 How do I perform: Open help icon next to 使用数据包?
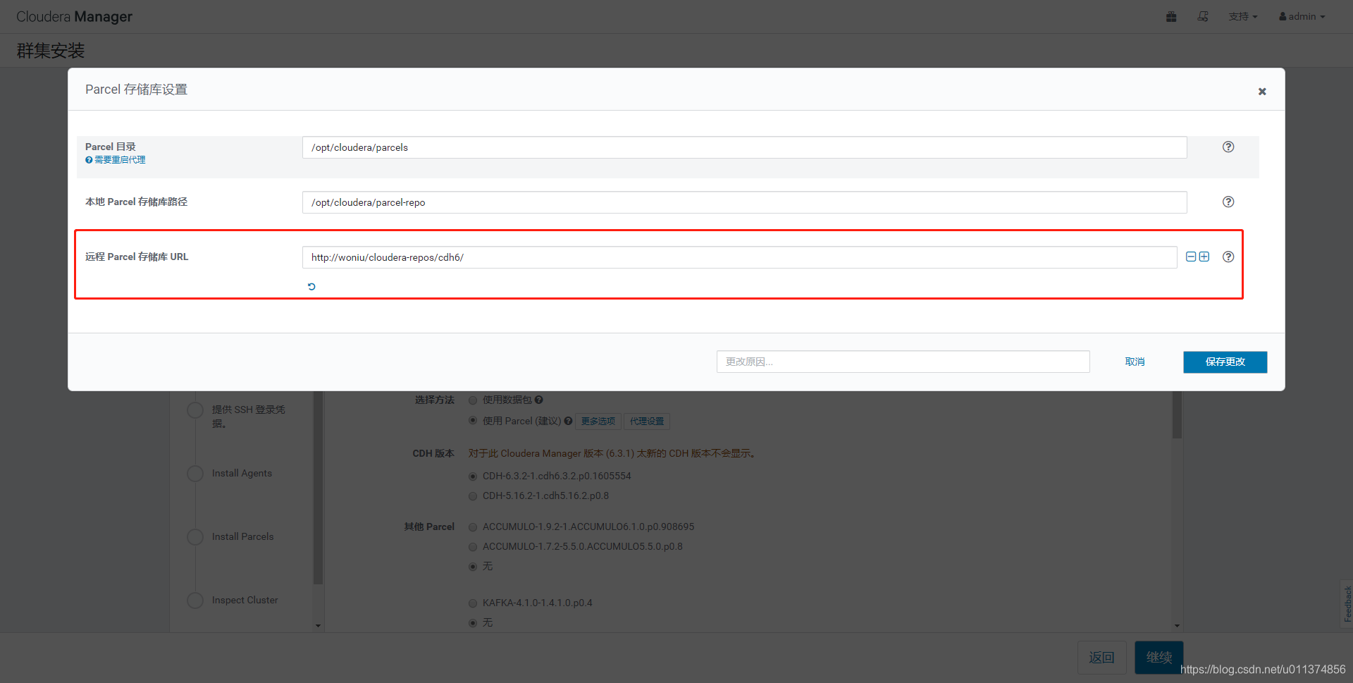pyautogui.click(x=539, y=400)
